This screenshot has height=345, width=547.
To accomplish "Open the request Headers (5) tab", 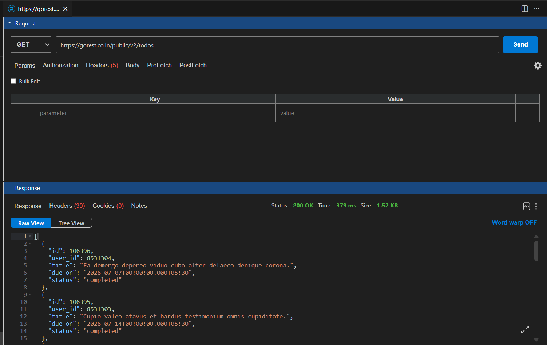I will (102, 65).
